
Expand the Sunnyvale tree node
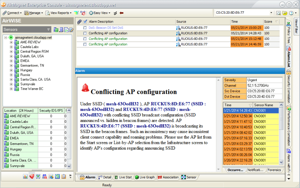click(x=11, y=84)
